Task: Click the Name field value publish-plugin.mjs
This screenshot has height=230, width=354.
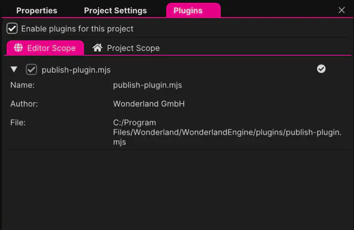Action: 148,85
